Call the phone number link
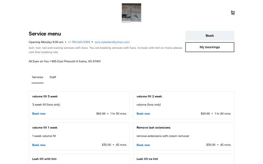 (x=79, y=42)
